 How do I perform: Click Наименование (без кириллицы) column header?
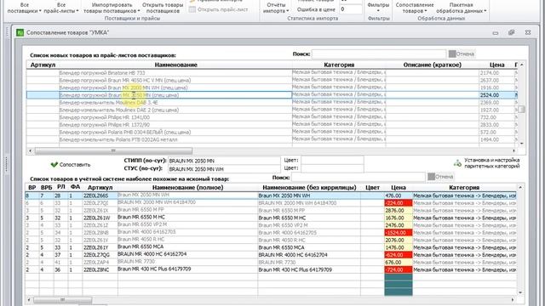tap(309, 187)
